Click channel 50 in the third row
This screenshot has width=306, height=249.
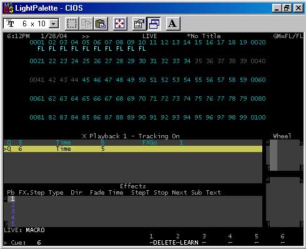click(142, 80)
